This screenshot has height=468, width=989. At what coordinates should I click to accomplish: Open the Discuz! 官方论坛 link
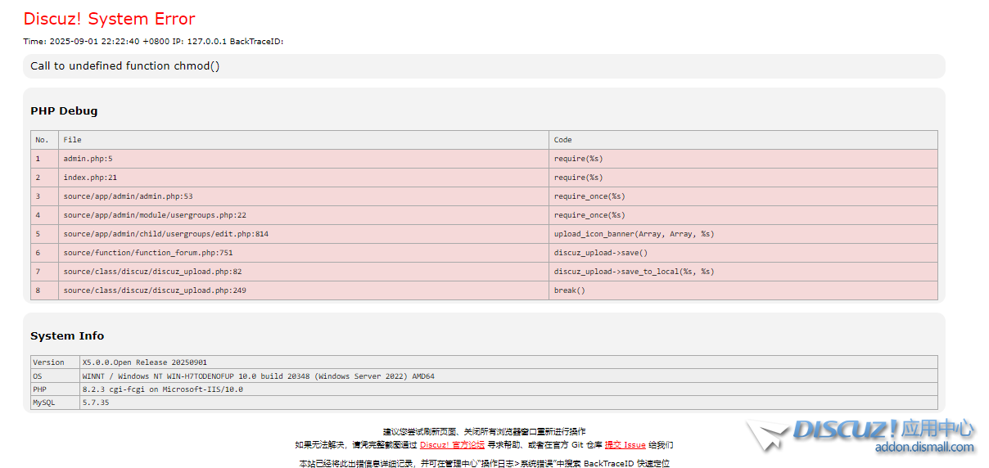click(452, 445)
